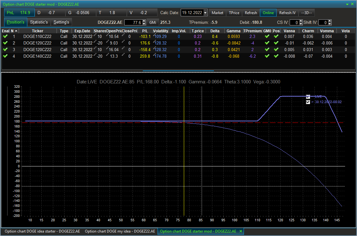Open Option chart DOGE my idea tab

120,231
